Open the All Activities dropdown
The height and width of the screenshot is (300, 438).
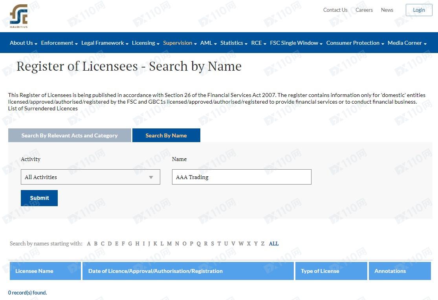(90, 177)
